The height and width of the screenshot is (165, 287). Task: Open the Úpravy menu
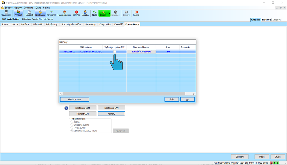[x=18, y=8]
